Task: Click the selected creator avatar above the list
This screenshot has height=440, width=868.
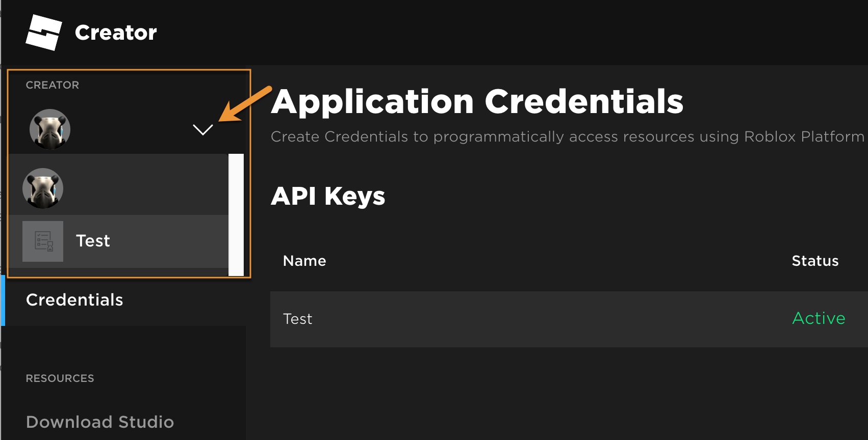Action: pyautogui.click(x=50, y=129)
